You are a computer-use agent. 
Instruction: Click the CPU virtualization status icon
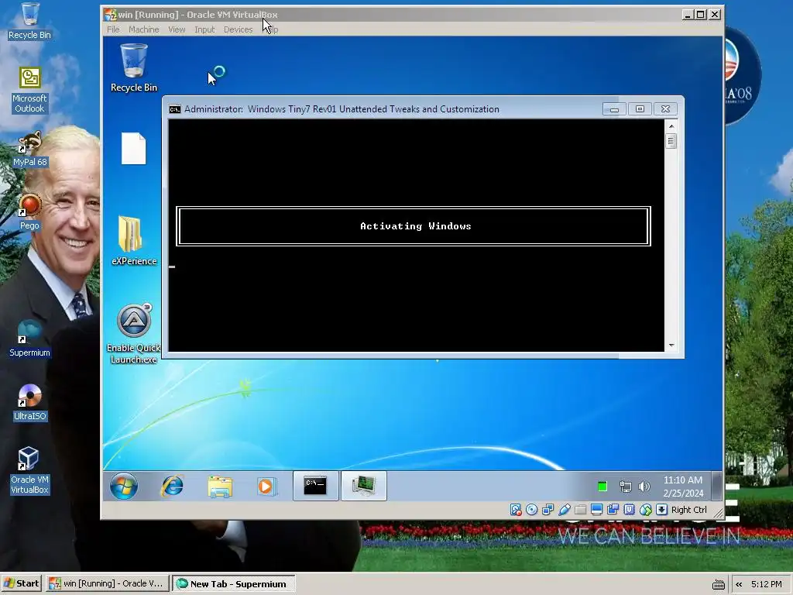coord(629,510)
